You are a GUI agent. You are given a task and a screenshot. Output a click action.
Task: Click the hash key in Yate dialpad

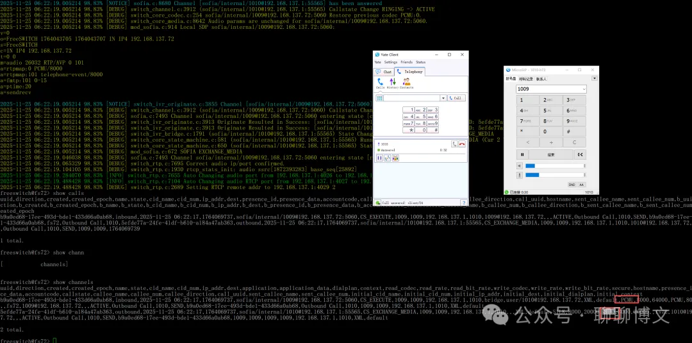click(x=433, y=130)
